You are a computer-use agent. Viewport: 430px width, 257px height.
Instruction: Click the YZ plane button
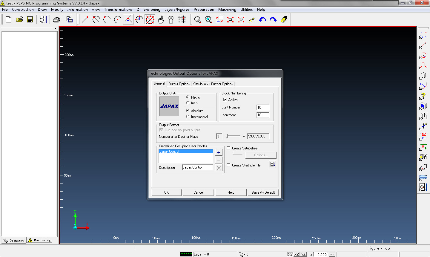[303, 254]
